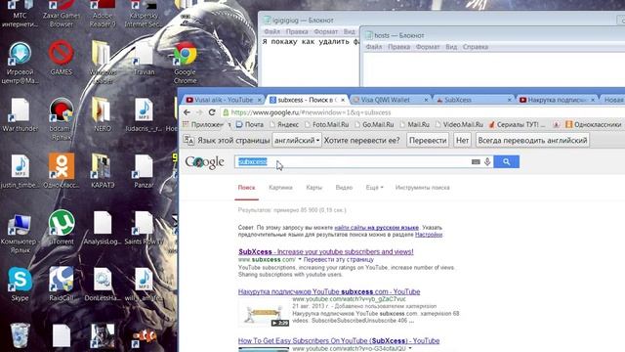Click the Google search input field
This screenshot has width=625, height=352.
(353, 161)
